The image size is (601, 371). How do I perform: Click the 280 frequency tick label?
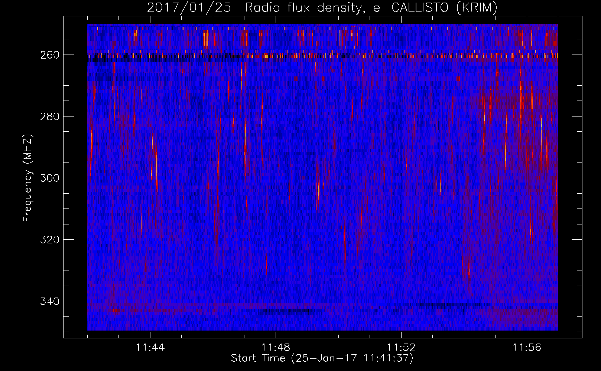click(x=50, y=116)
